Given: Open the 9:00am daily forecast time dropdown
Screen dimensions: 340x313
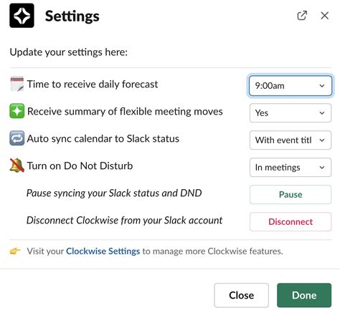Looking at the screenshot, I should coord(291,86).
